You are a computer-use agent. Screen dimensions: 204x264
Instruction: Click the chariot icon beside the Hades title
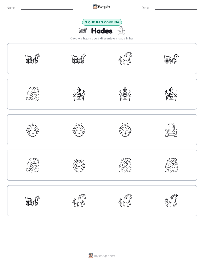coord(83,31)
